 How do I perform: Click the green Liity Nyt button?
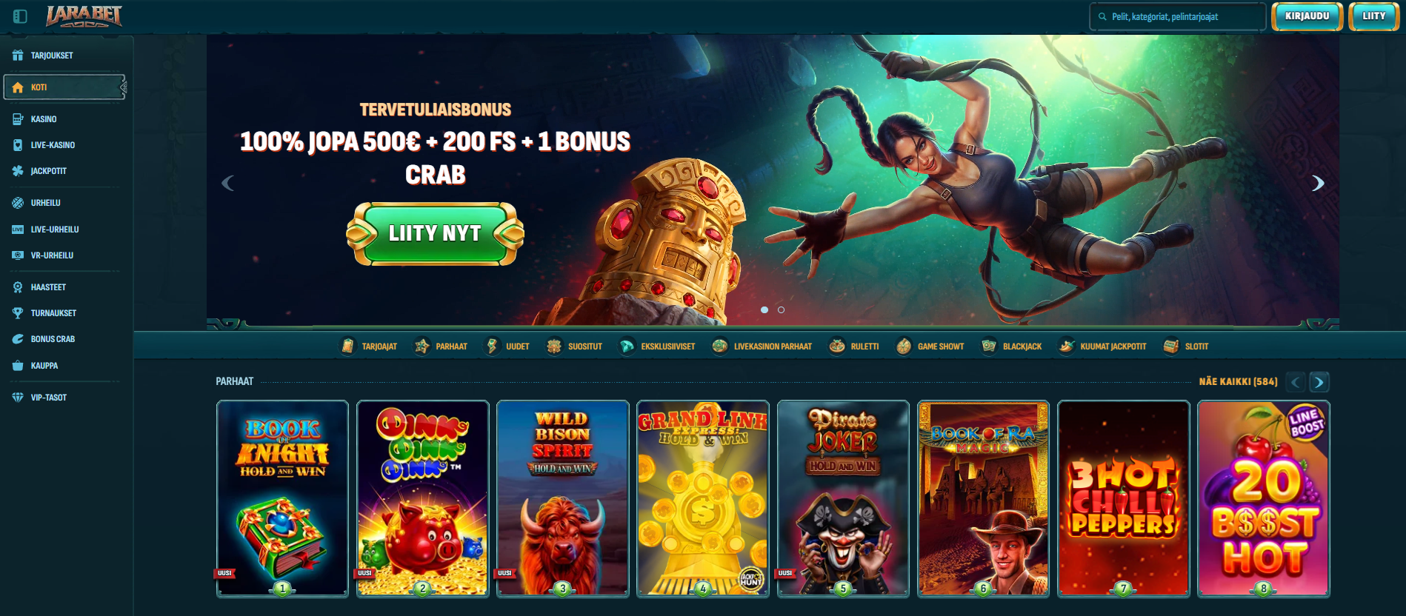point(436,234)
